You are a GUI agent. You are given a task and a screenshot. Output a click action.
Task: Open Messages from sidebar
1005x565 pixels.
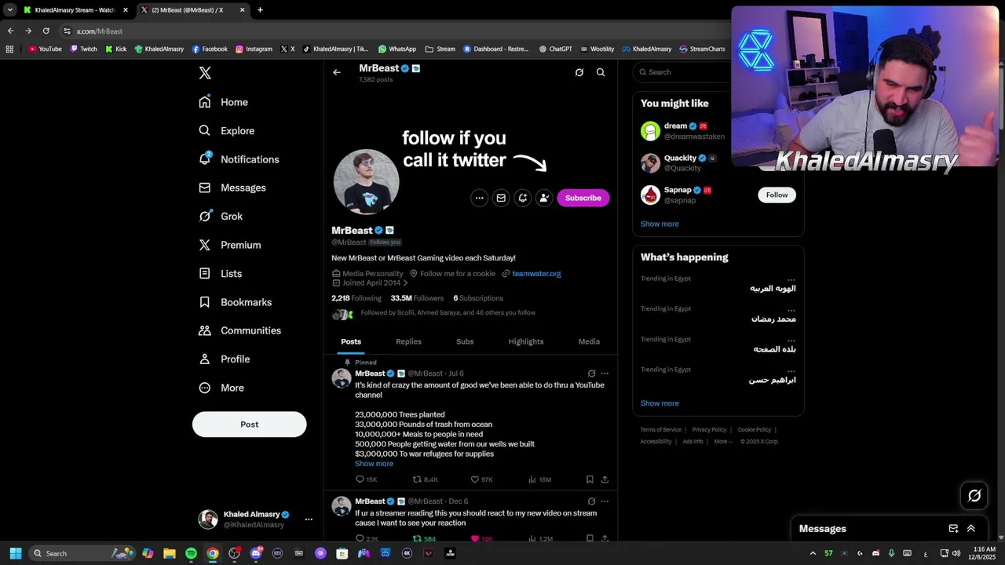(232, 188)
